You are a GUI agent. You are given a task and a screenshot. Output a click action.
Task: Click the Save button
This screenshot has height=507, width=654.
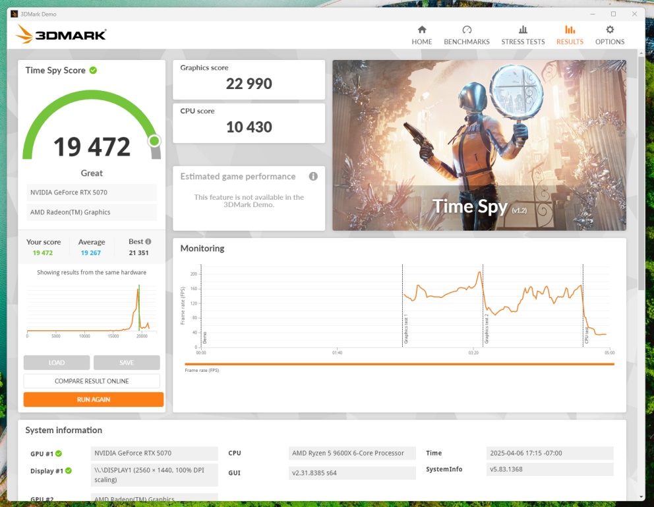pyautogui.click(x=127, y=363)
